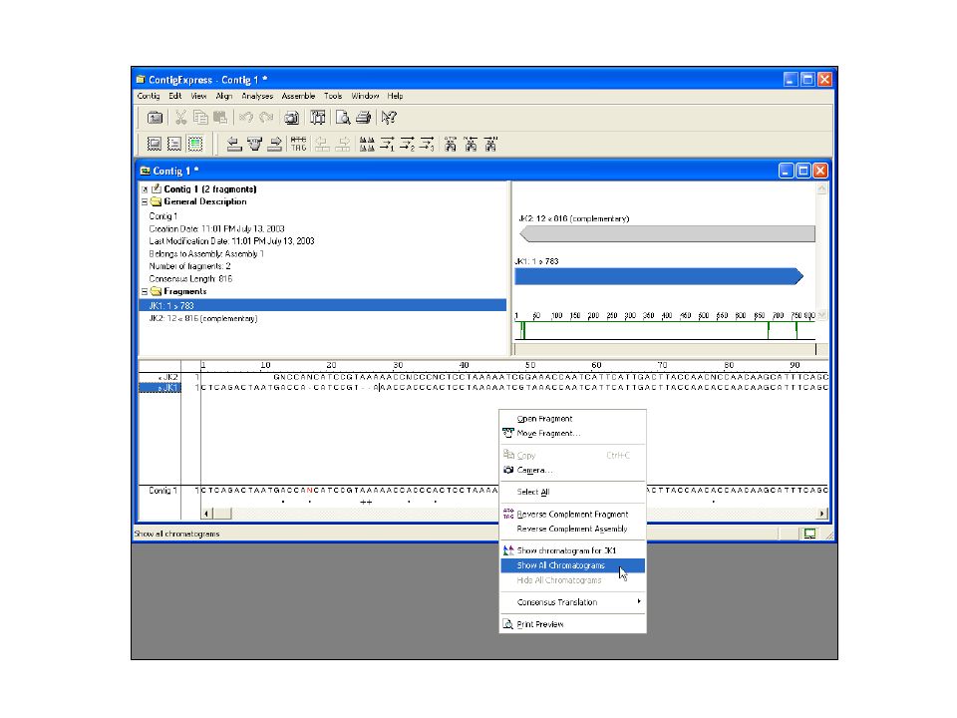
Task: Choose Select All from context menu
Action: pos(572,492)
